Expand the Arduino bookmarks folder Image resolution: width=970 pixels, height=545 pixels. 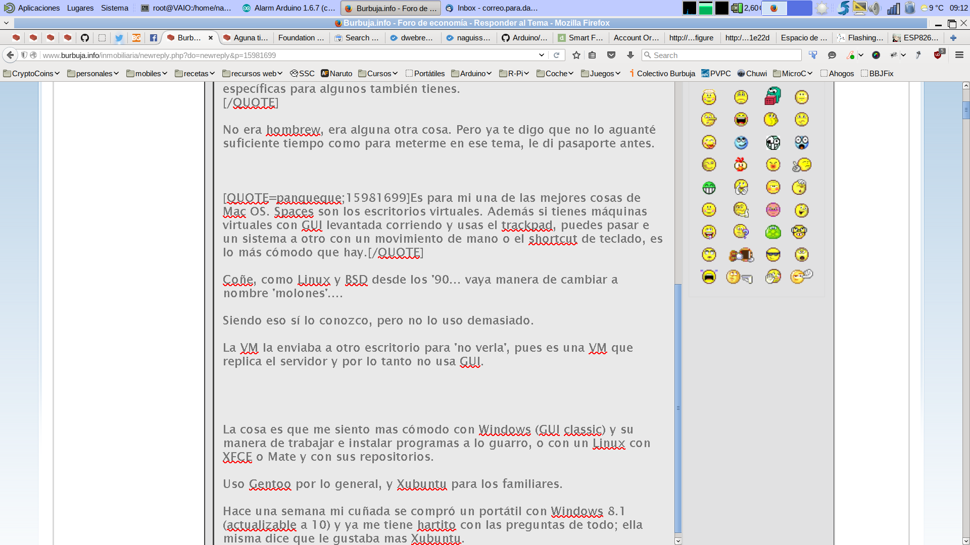(x=471, y=74)
